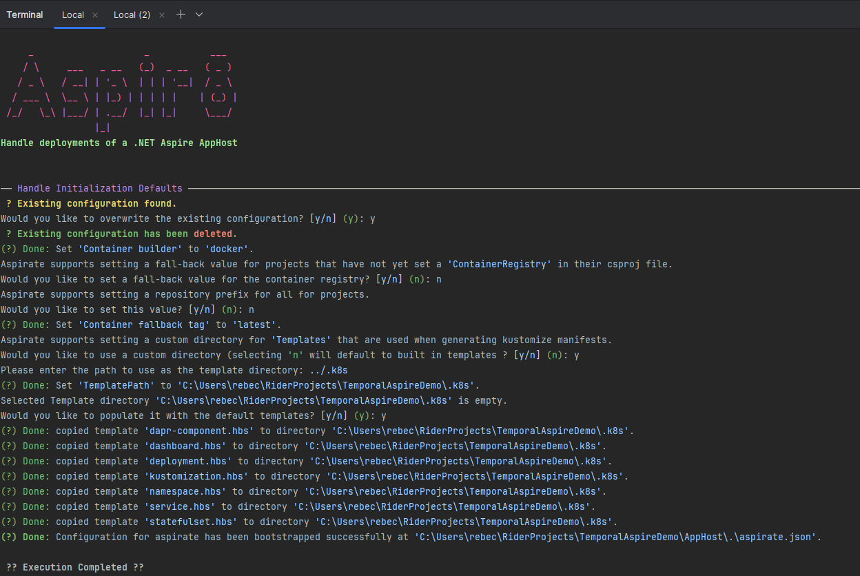860x576 pixels.
Task: Click the 'deployment.hbs' template name
Action: coord(188,461)
